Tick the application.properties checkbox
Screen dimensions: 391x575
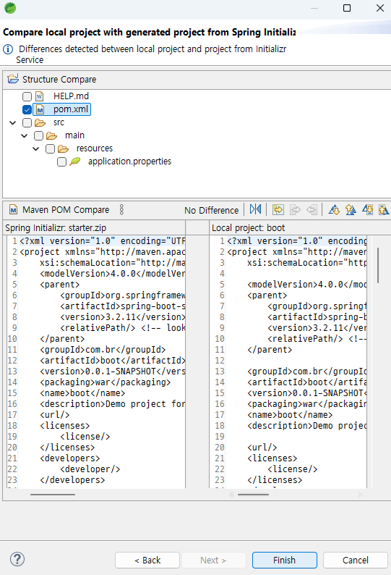[62, 161]
